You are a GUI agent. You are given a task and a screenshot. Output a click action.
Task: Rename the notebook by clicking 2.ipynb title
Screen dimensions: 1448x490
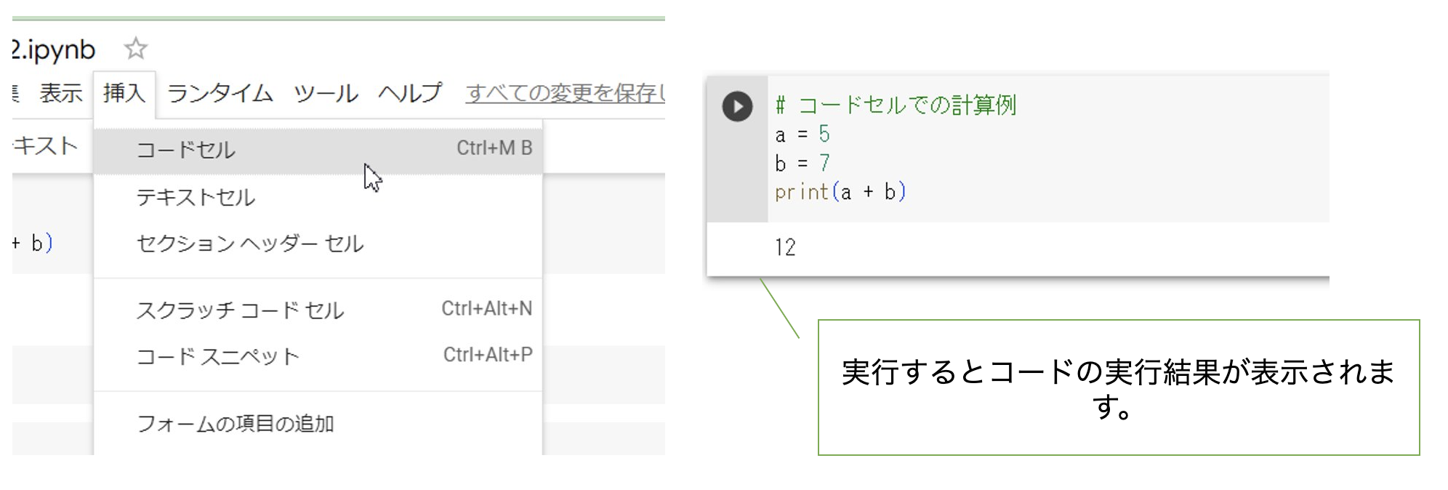click(55, 49)
